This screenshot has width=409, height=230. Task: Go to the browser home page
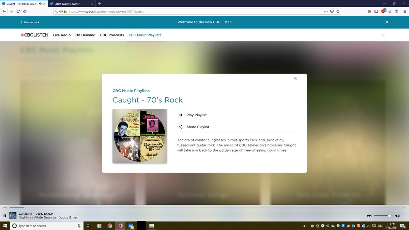25,11
